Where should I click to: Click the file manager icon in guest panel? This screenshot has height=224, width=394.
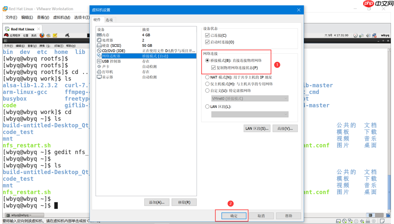coord(48,36)
